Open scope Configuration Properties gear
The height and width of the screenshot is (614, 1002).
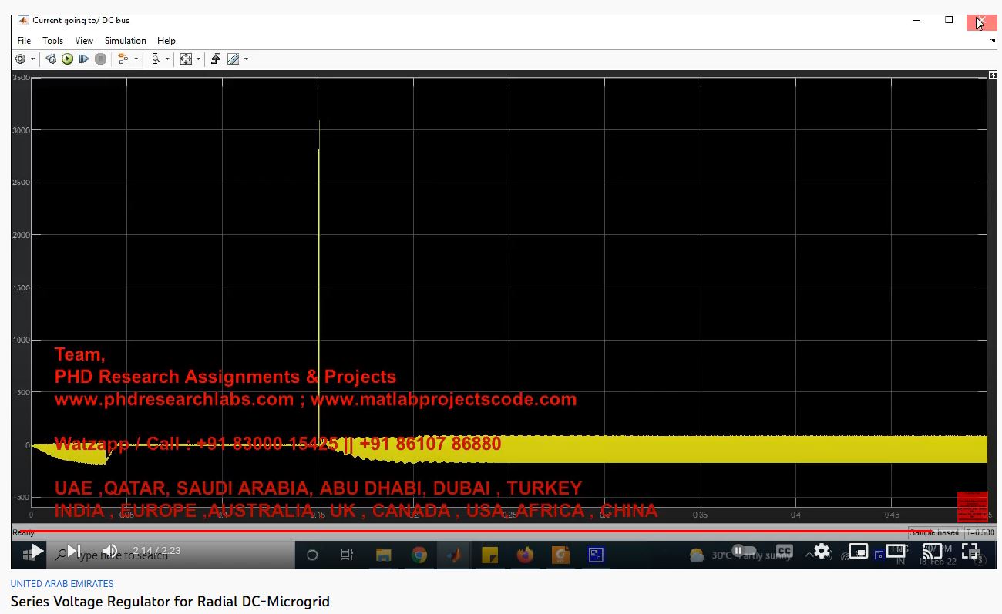(x=20, y=59)
